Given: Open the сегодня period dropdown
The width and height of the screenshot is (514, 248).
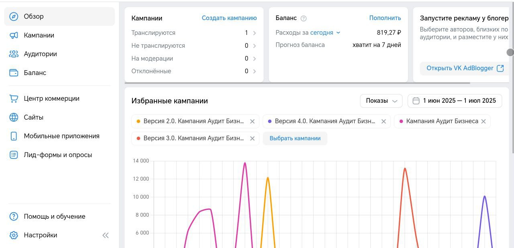Looking at the screenshot, I should 325,33.
